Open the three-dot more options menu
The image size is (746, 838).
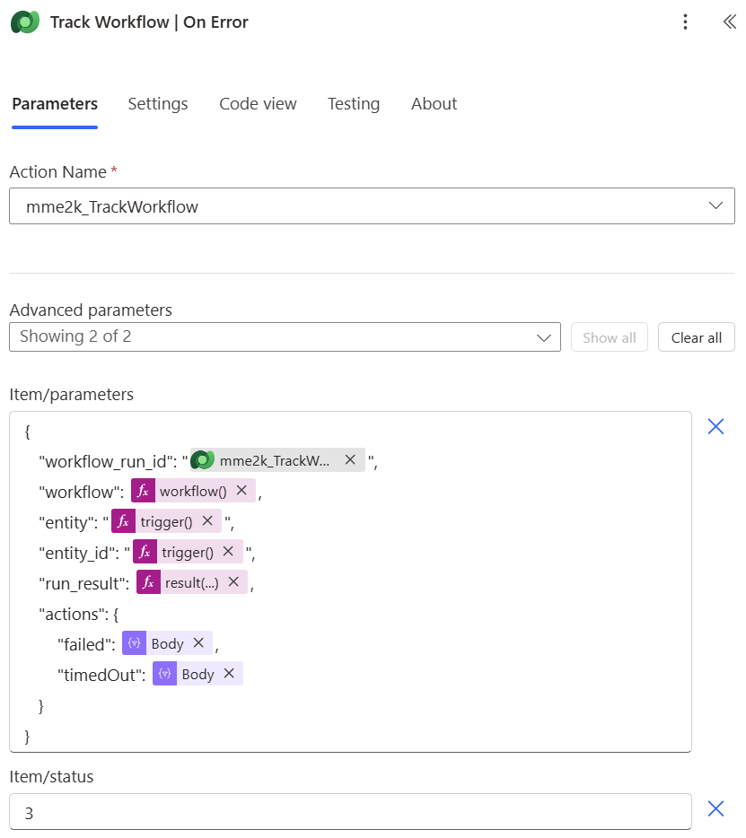(685, 22)
